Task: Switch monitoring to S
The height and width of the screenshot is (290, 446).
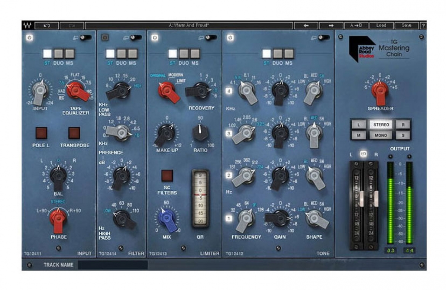Action: 403,135
